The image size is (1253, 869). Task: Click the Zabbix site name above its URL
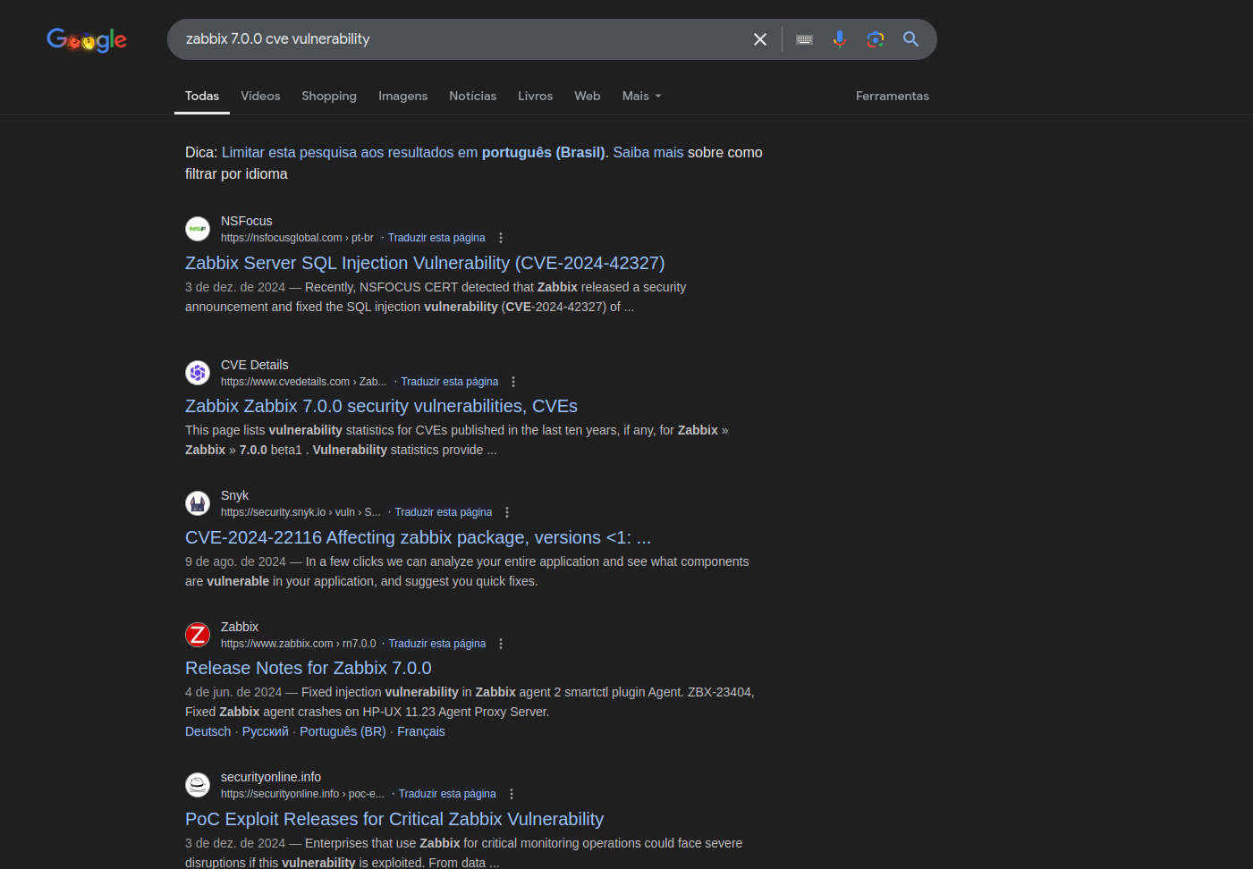[x=240, y=627]
